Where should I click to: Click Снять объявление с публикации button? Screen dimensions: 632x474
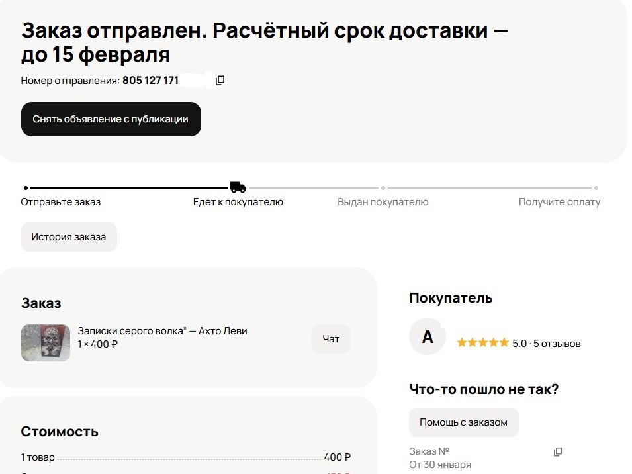point(111,119)
